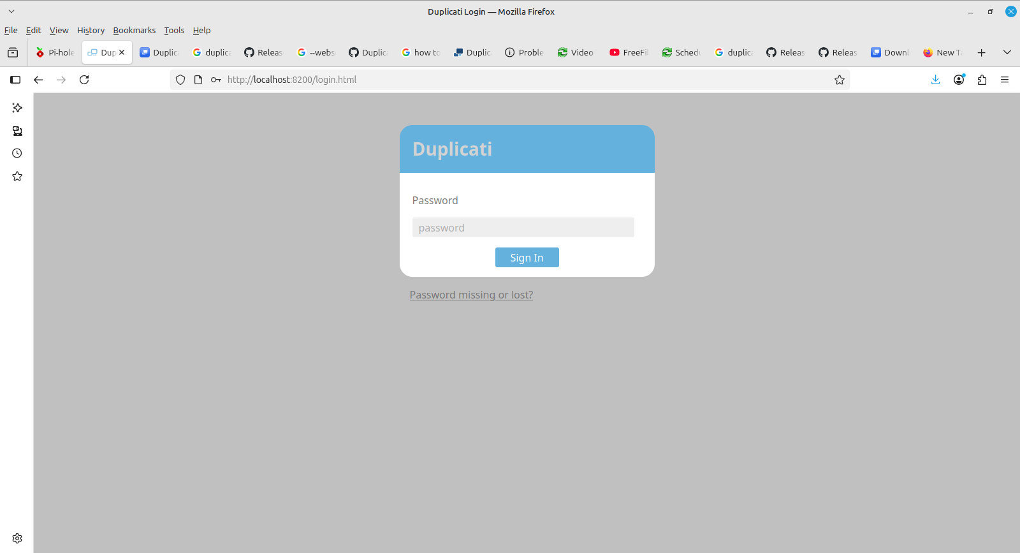Open AI chatbot sparkle sidebar icon

(x=17, y=108)
